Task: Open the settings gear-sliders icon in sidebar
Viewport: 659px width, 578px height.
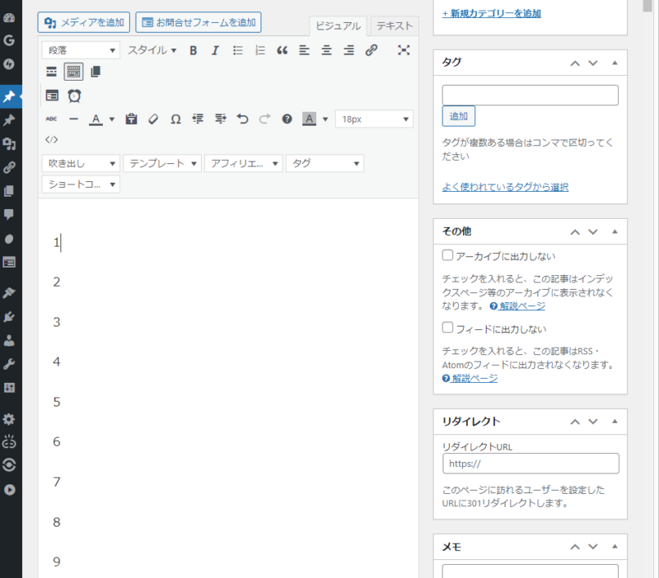Action: click(9, 387)
